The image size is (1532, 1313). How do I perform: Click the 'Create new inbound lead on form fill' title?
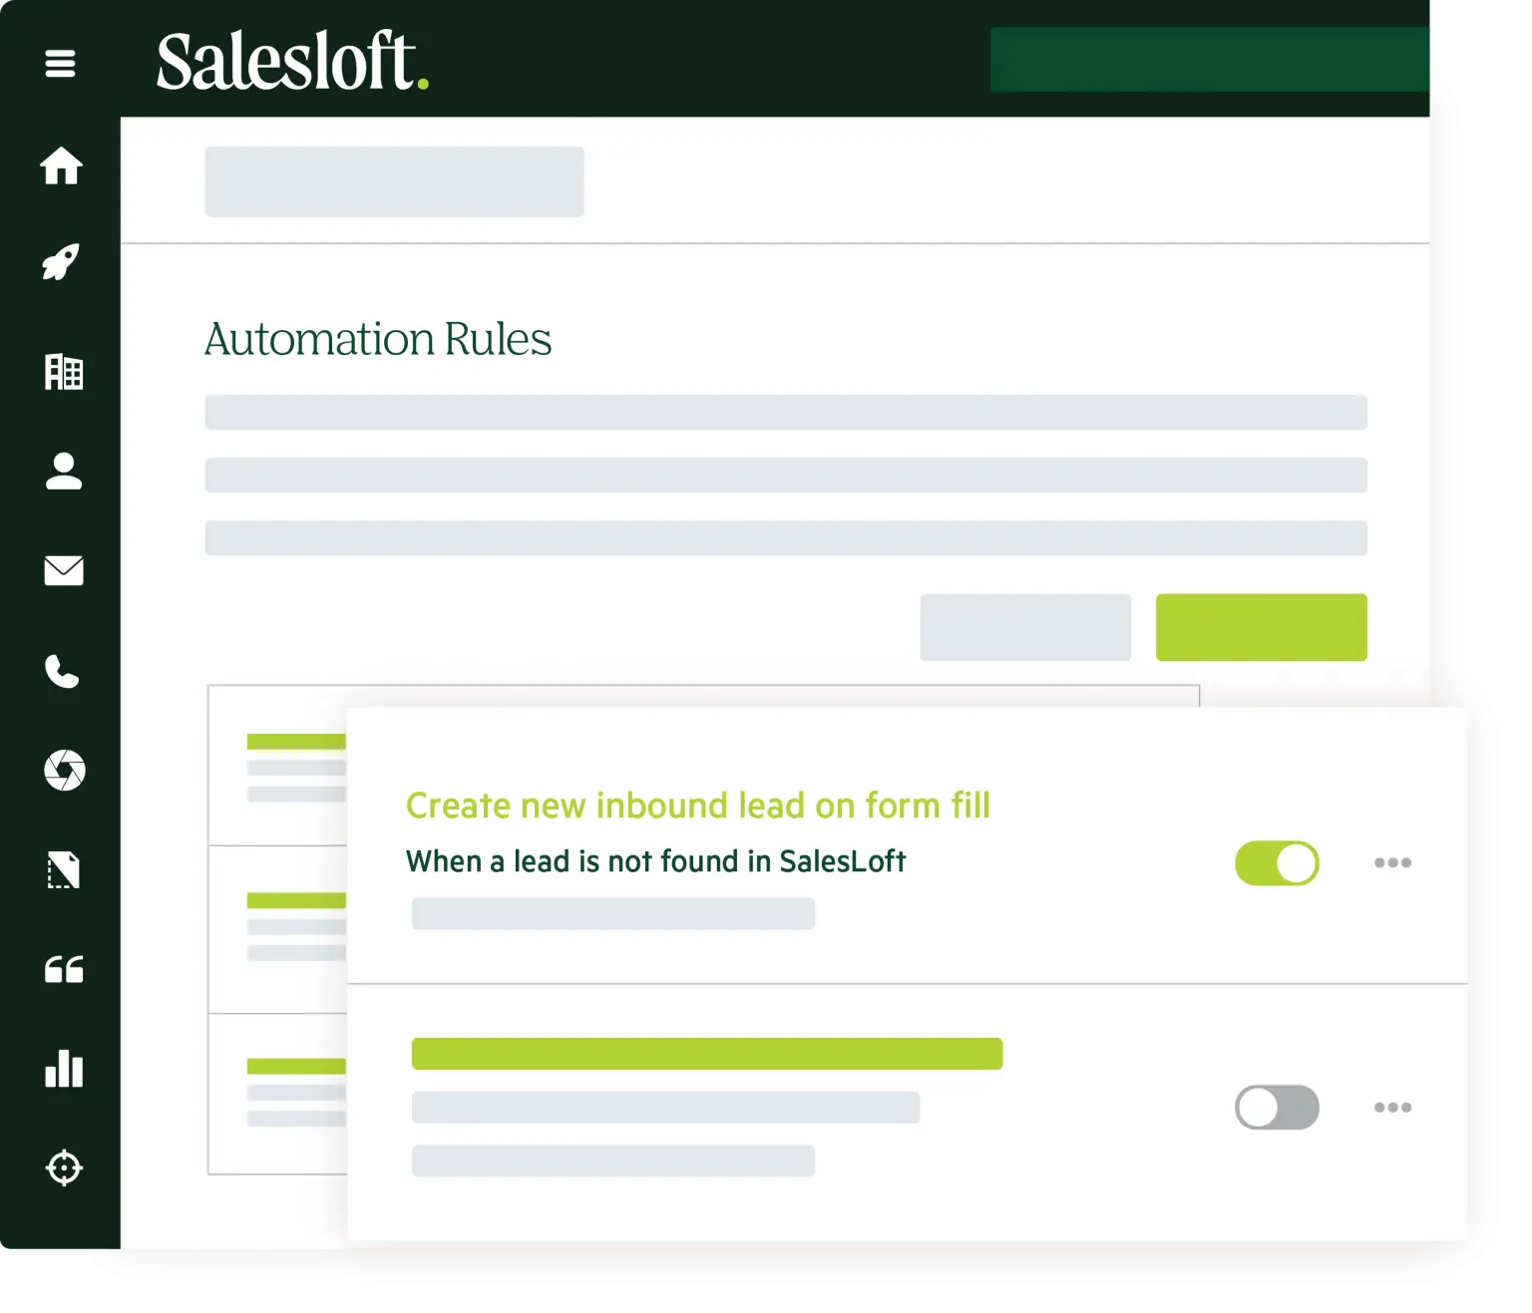[x=697, y=806]
